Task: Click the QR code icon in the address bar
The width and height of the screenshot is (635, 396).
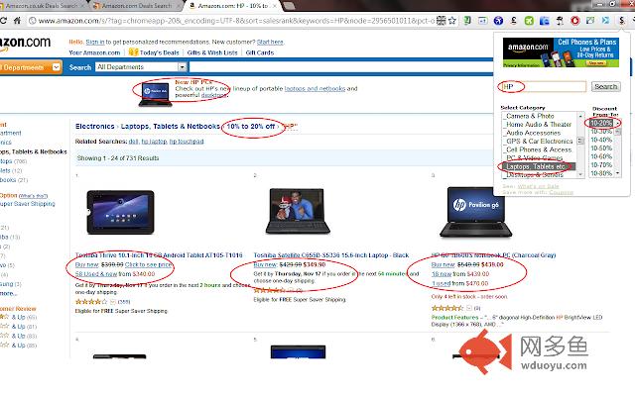Action: pyautogui.click(x=441, y=20)
